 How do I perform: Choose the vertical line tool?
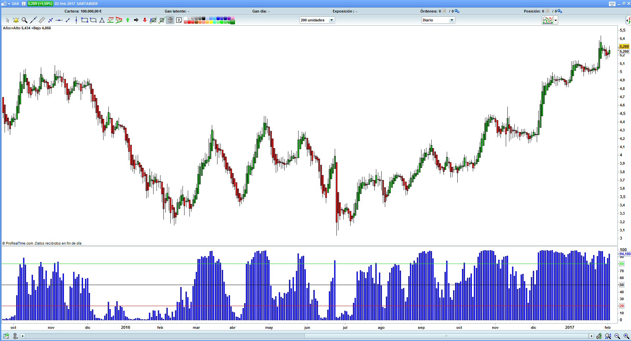pyautogui.click(x=76, y=20)
